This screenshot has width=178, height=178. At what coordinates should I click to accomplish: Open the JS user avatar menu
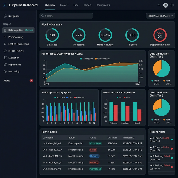tap(165, 5)
